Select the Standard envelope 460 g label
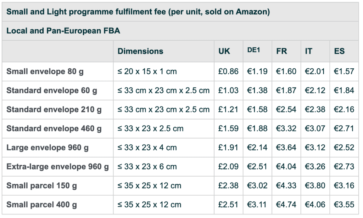This screenshot has height=218, width=363. click(54, 128)
